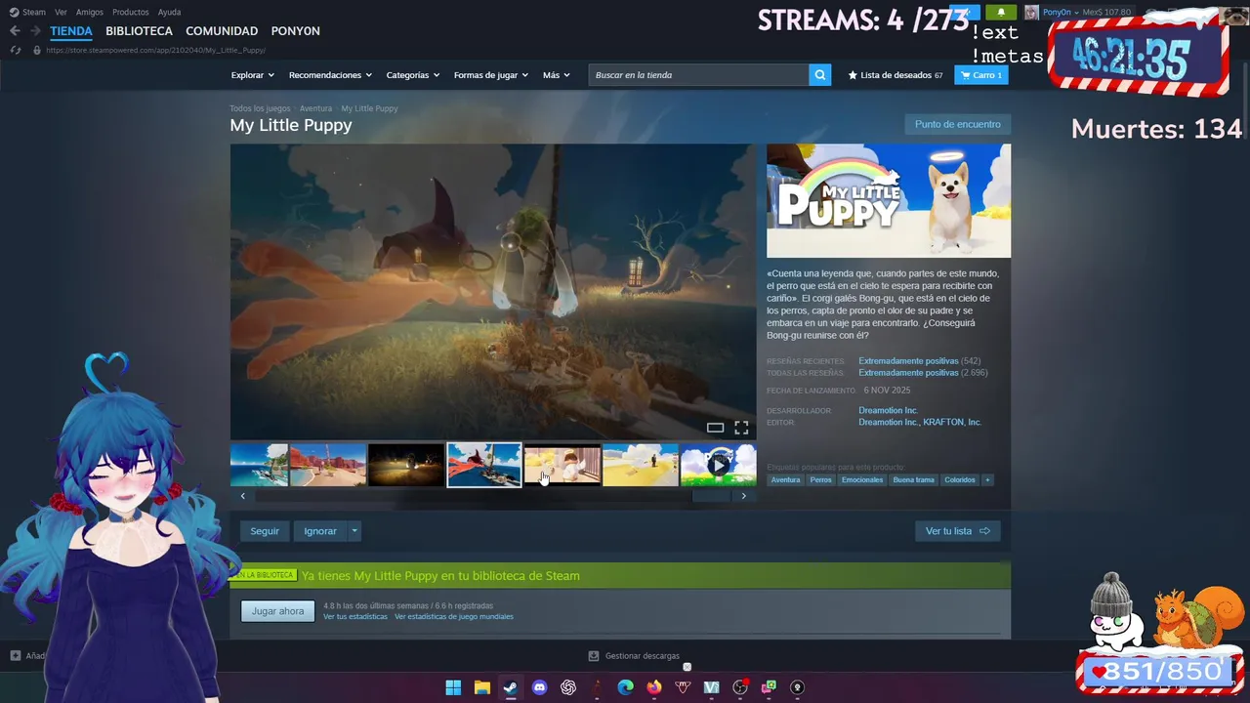Show more tags with the plus button
The height and width of the screenshot is (703, 1250).
tap(987, 479)
